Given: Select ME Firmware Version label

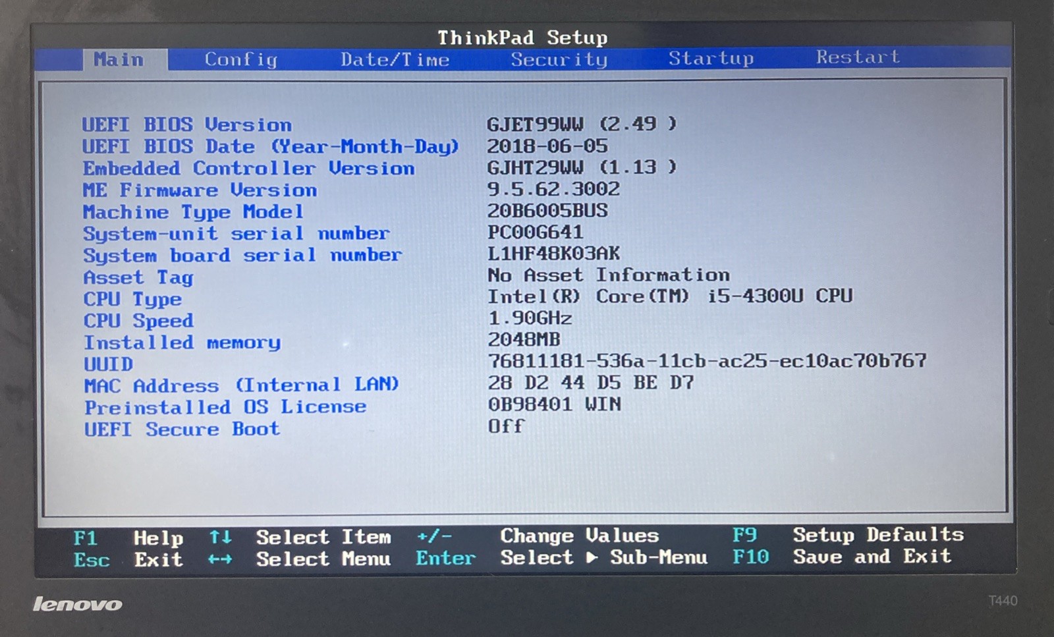Looking at the screenshot, I should pos(200,190).
